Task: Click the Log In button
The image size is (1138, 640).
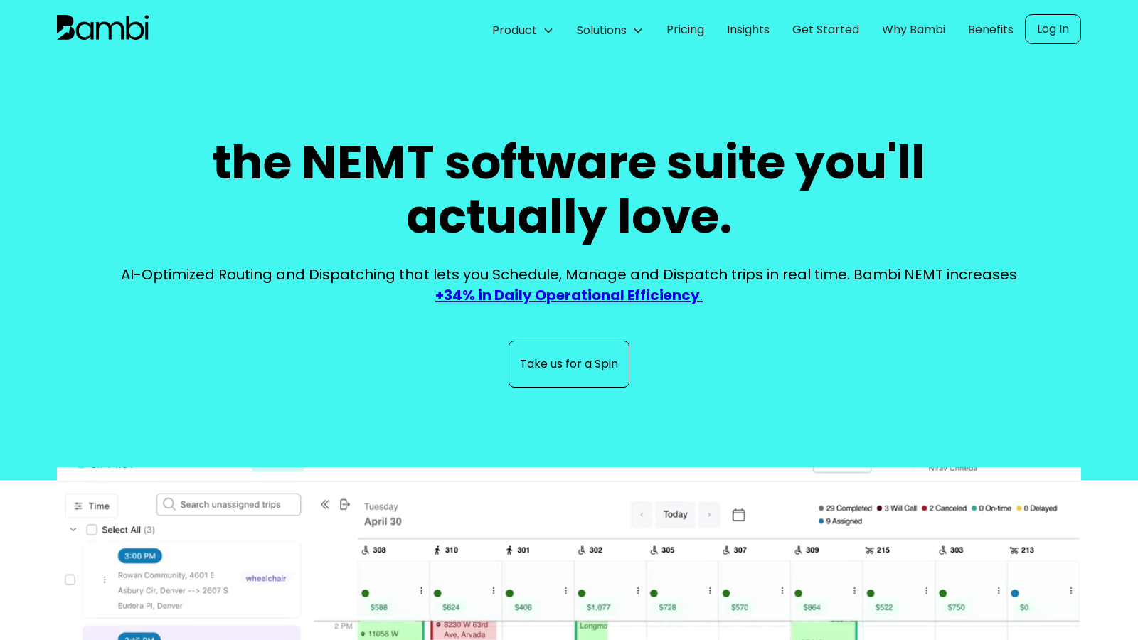Action: pyautogui.click(x=1053, y=29)
